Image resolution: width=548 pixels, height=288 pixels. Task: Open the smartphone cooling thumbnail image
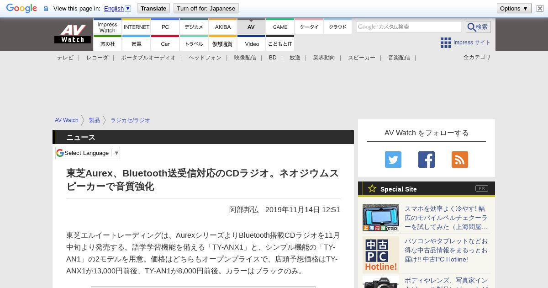(381, 218)
